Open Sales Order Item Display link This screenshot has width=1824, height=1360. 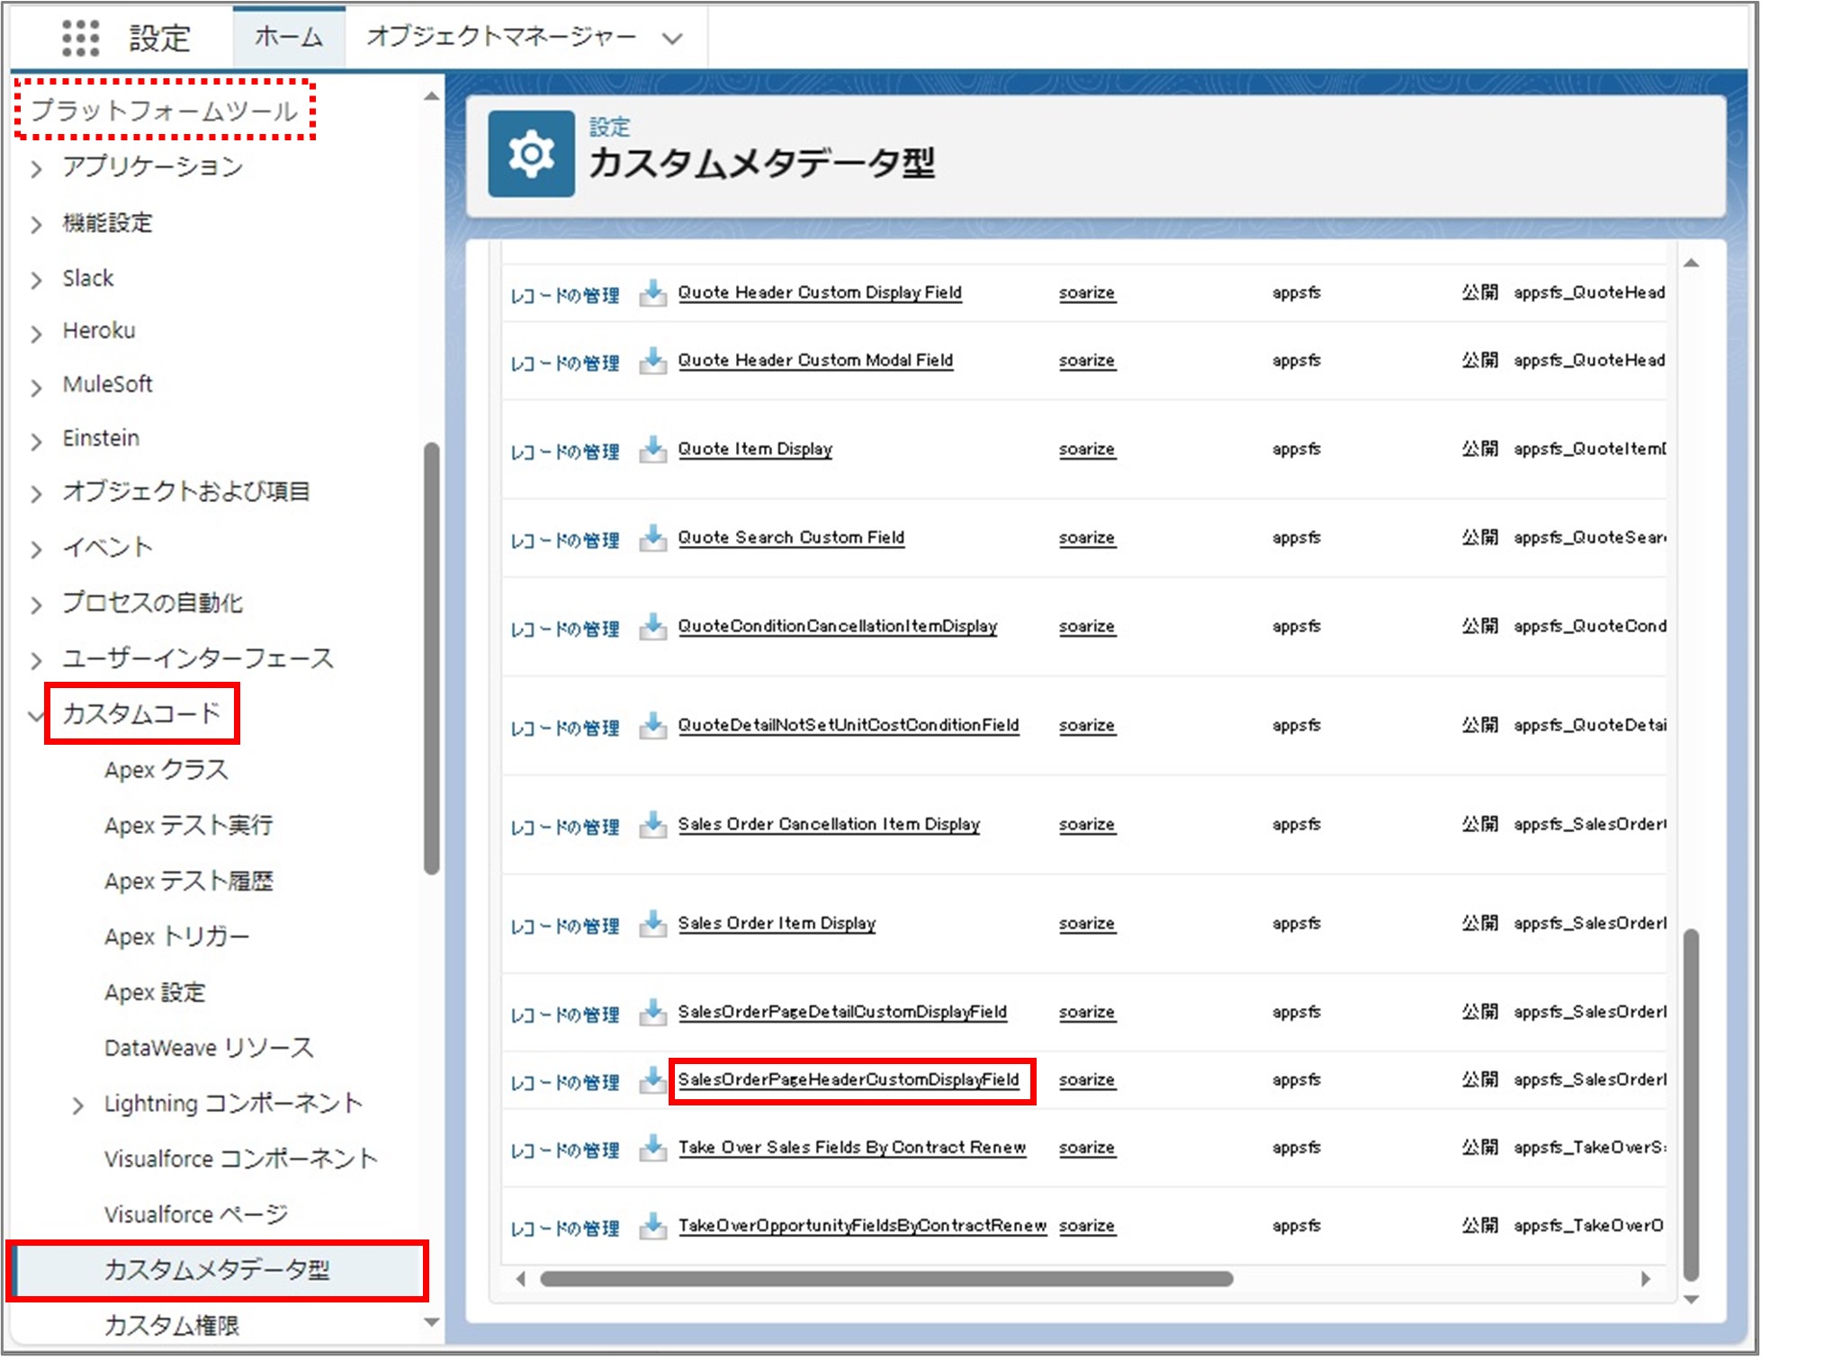[x=777, y=924]
